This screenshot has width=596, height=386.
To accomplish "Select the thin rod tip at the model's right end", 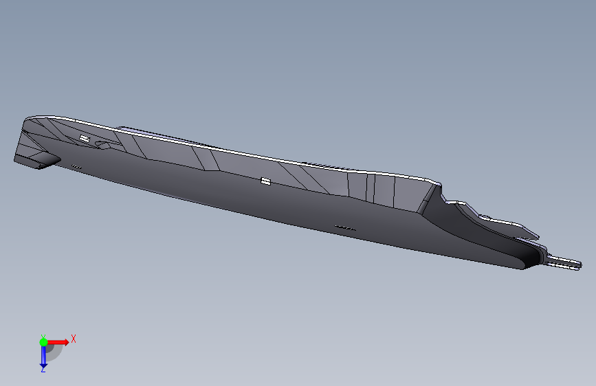I will coord(564,262).
